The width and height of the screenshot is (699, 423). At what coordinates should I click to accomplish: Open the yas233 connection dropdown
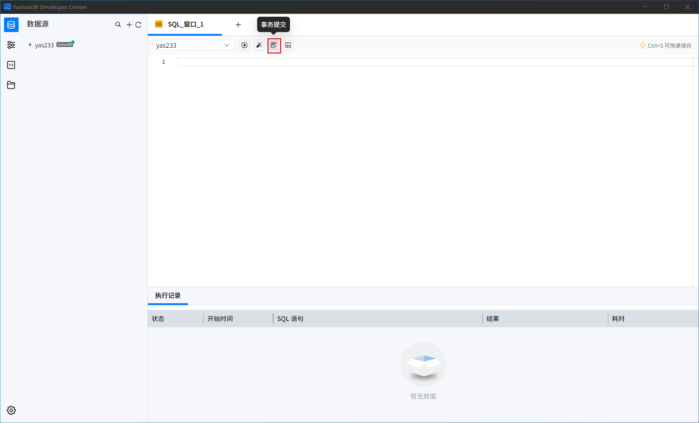pyautogui.click(x=193, y=46)
